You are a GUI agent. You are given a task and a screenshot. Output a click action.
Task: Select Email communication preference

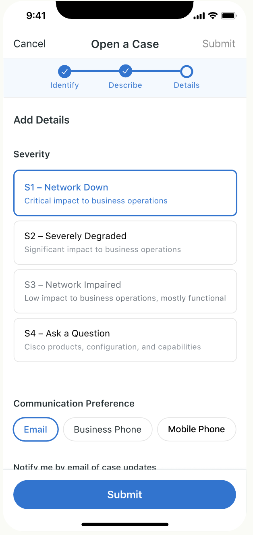(36, 429)
